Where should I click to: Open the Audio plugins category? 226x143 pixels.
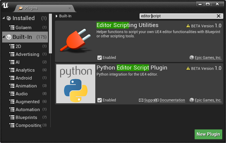(x=25, y=94)
